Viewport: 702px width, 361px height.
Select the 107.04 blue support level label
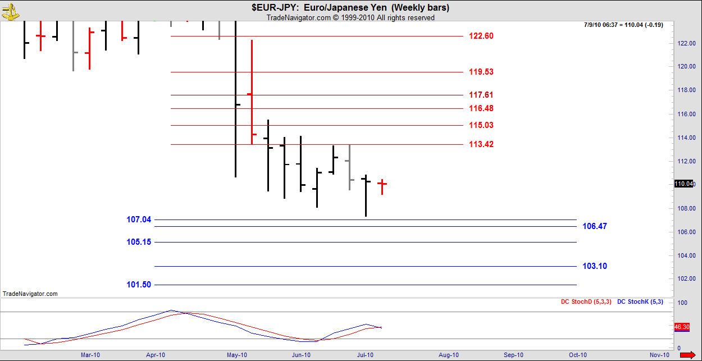[x=139, y=220]
